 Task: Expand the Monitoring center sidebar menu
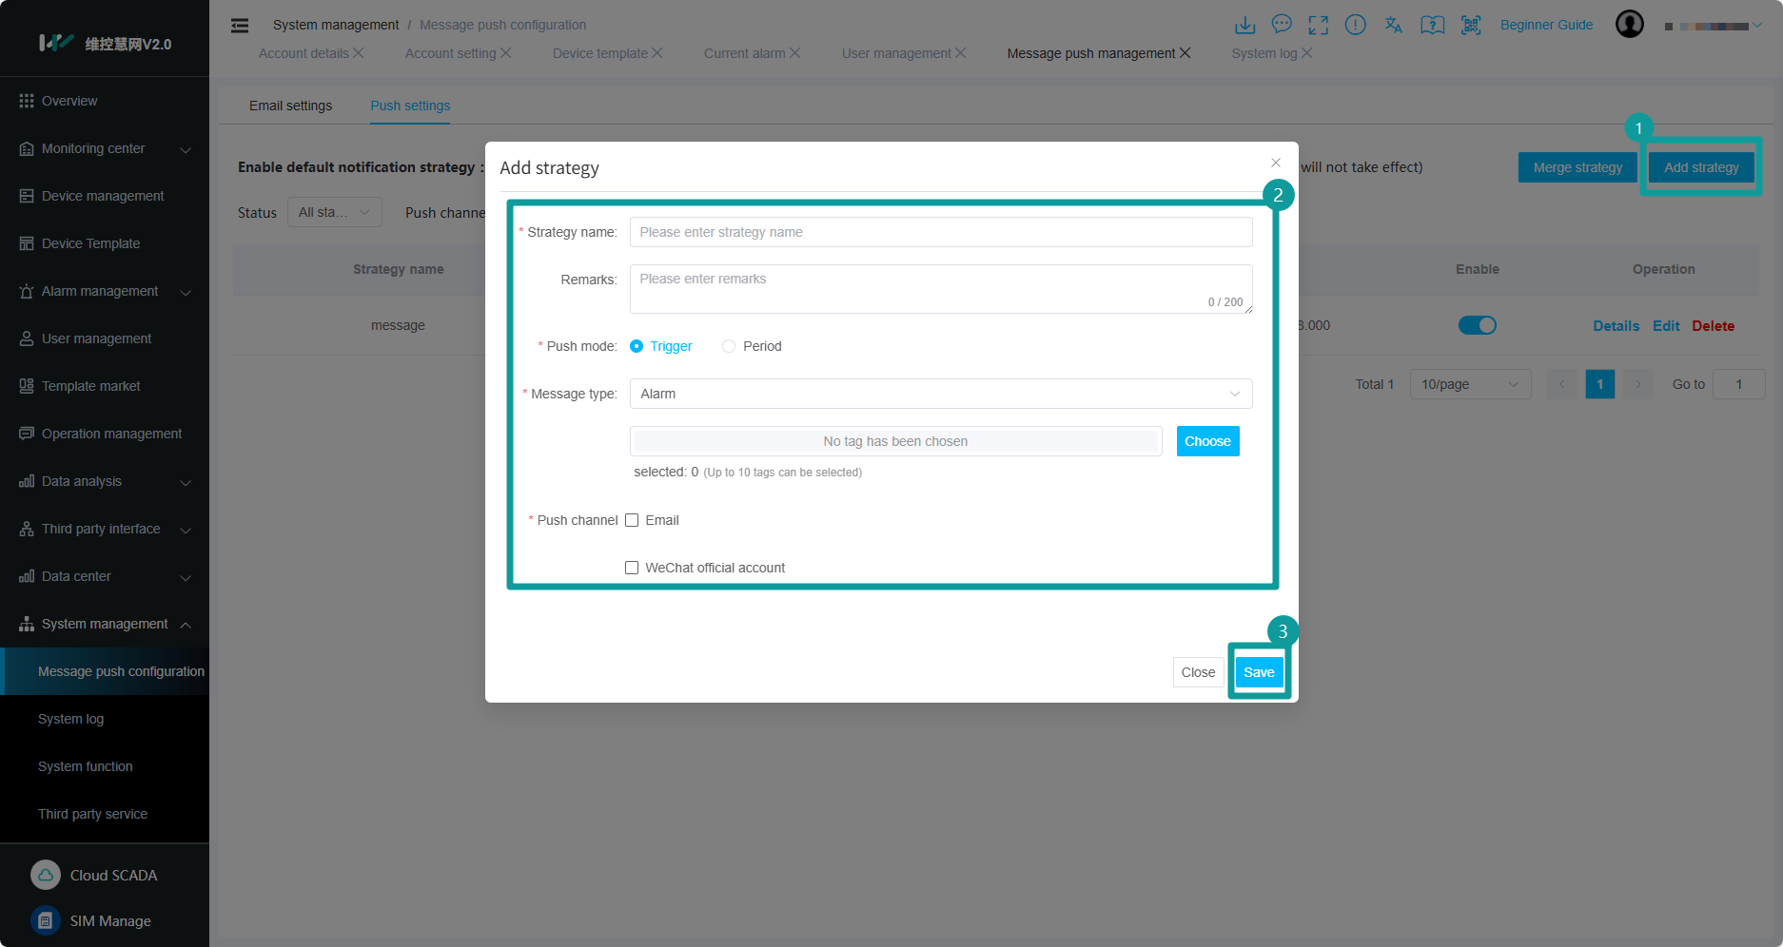105,148
